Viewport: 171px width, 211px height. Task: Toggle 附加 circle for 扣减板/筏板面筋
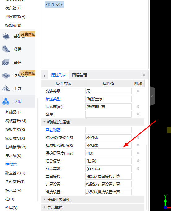coord(138,137)
